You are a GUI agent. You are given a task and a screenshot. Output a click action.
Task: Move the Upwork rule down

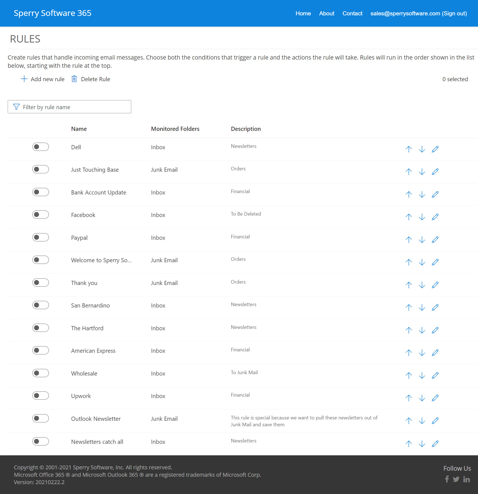click(422, 398)
